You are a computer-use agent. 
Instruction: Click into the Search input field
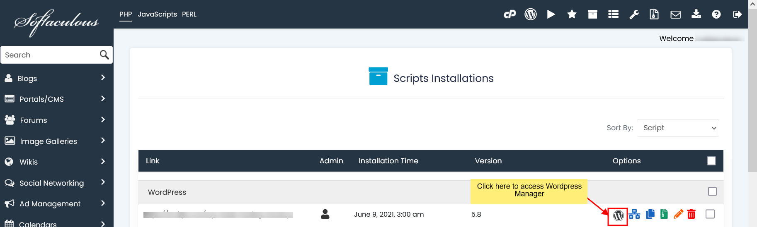[50, 55]
